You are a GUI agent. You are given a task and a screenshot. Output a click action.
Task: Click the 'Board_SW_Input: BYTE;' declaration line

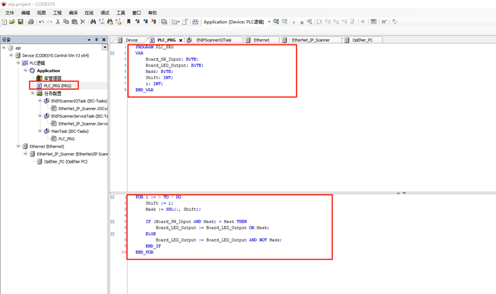click(x=172, y=59)
